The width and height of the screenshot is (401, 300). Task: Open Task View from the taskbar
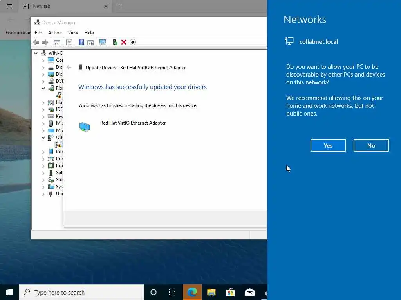coord(172,292)
